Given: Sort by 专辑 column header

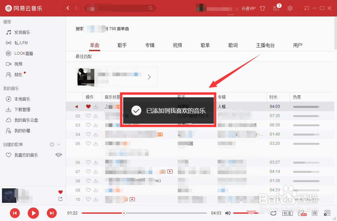Looking at the screenshot, I should (222, 97).
